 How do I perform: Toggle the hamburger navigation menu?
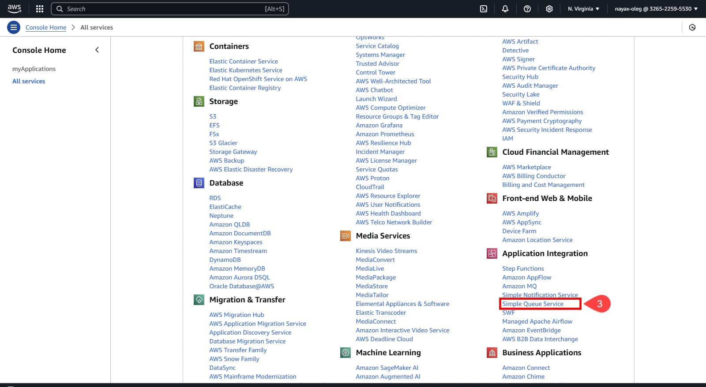click(14, 27)
